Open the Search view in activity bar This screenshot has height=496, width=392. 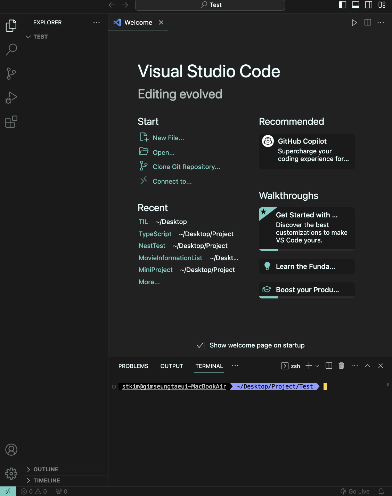click(x=11, y=49)
